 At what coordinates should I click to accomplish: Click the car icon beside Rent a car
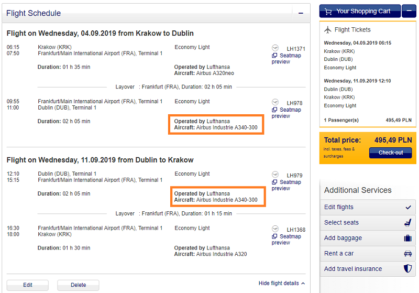point(408,254)
